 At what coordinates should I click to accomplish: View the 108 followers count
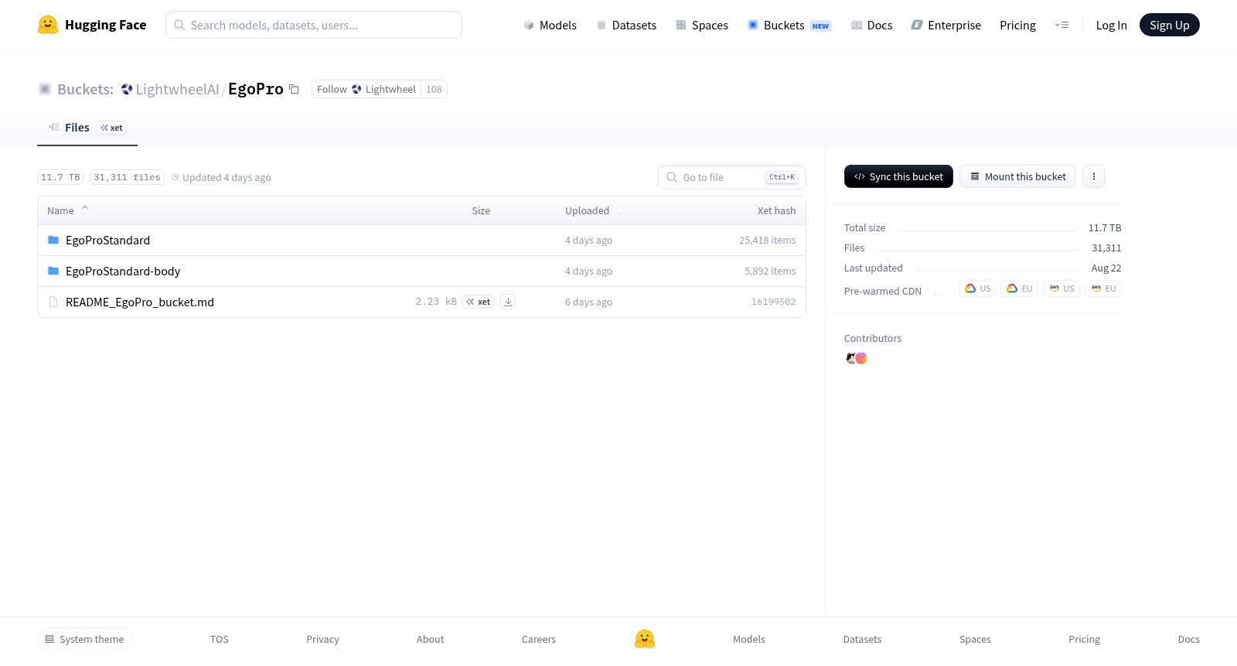[x=434, y=89]
